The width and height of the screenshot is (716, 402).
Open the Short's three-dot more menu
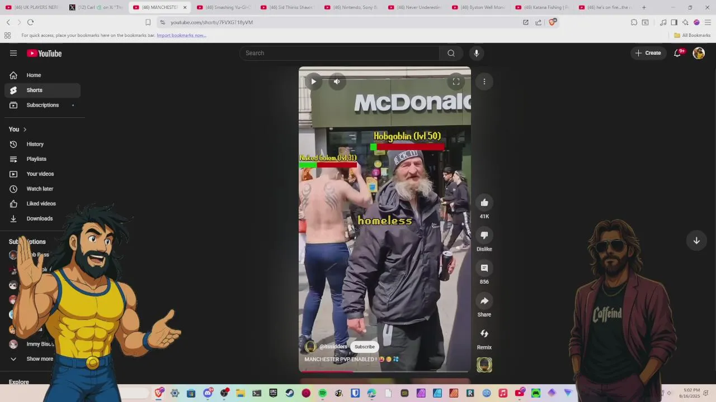click(484, 82)
